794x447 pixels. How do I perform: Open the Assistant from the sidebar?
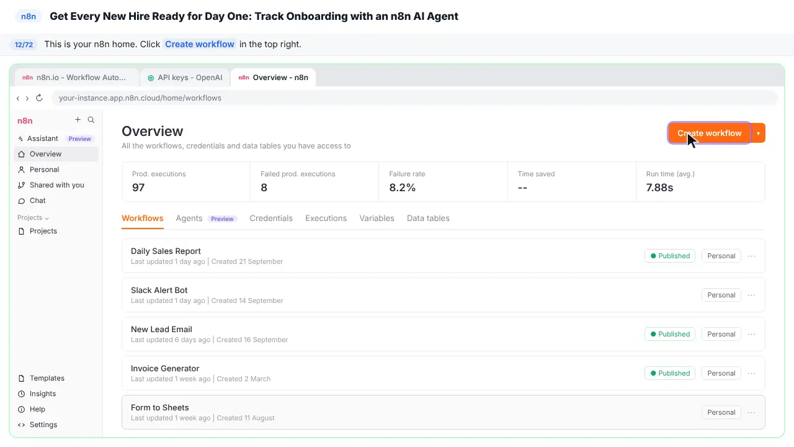tap(56, 138)
